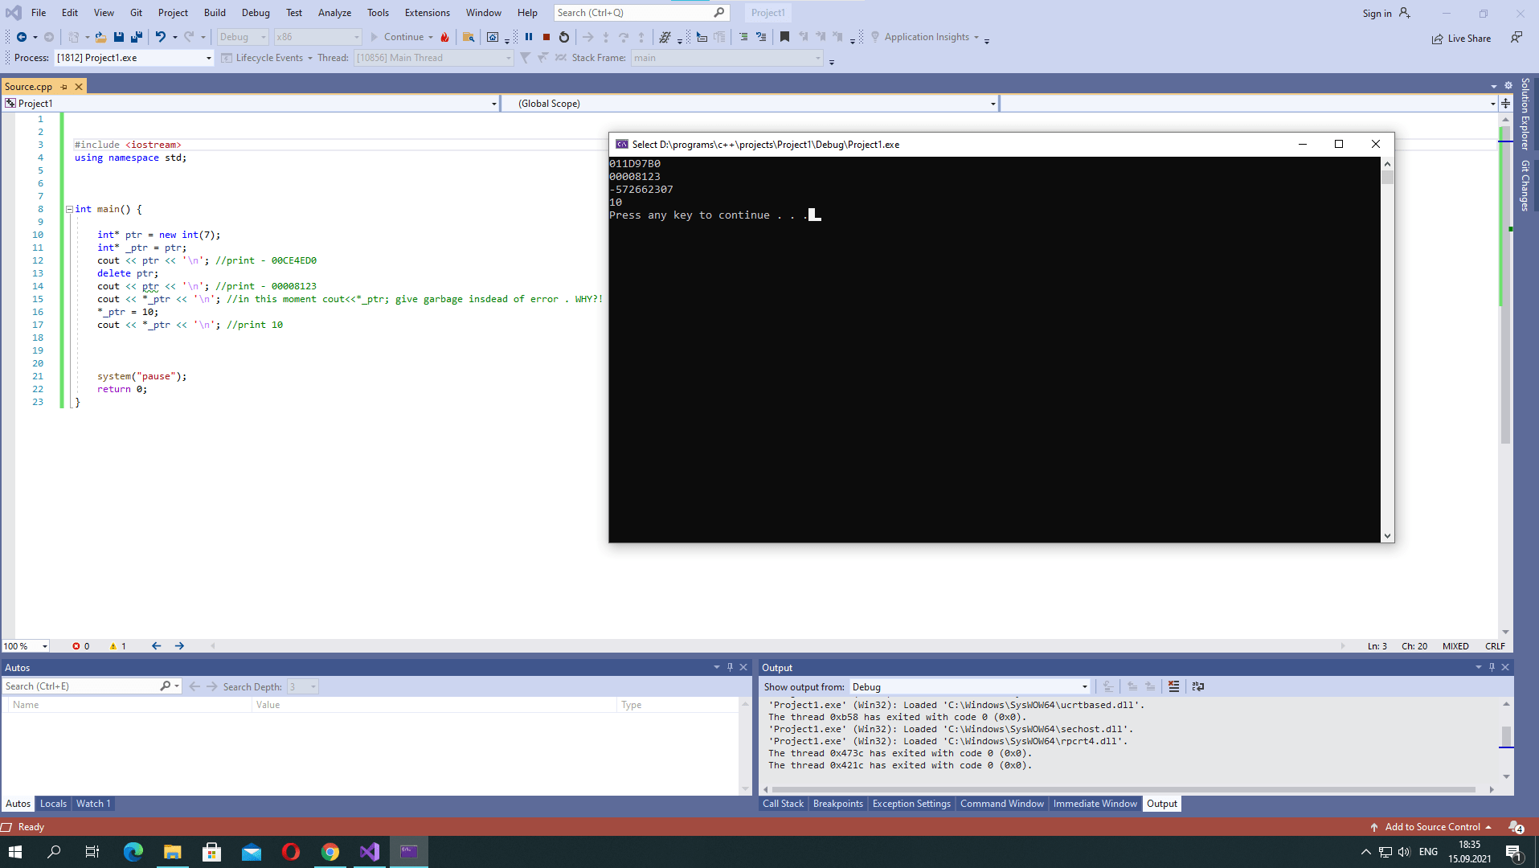Toggle auto-hide pin on Output panel

pos(1492,667)
